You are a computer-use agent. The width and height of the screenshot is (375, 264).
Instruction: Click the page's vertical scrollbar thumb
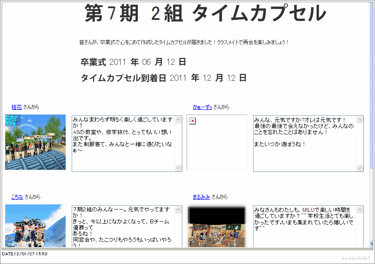(x=371, y=86)
